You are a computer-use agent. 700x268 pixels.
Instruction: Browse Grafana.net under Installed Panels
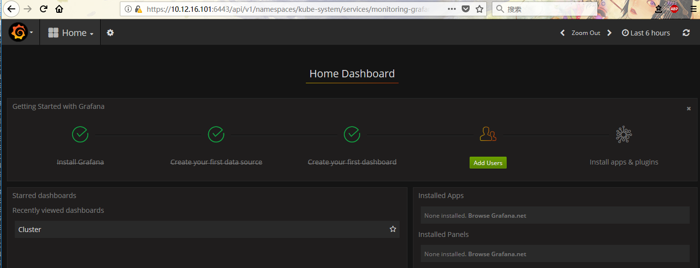[x=497, y=254]
